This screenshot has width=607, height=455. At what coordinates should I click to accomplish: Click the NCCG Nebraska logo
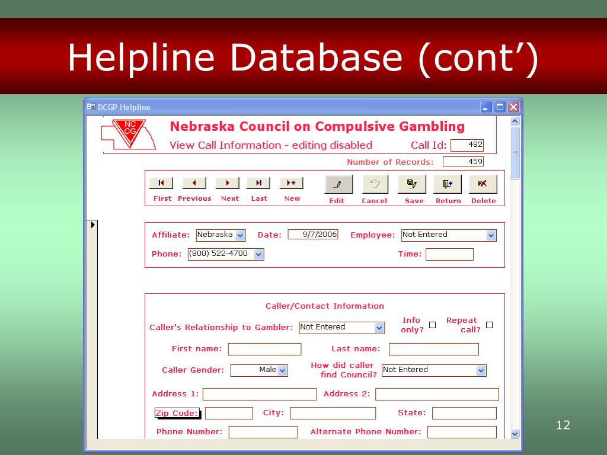[x=129, y=134]
